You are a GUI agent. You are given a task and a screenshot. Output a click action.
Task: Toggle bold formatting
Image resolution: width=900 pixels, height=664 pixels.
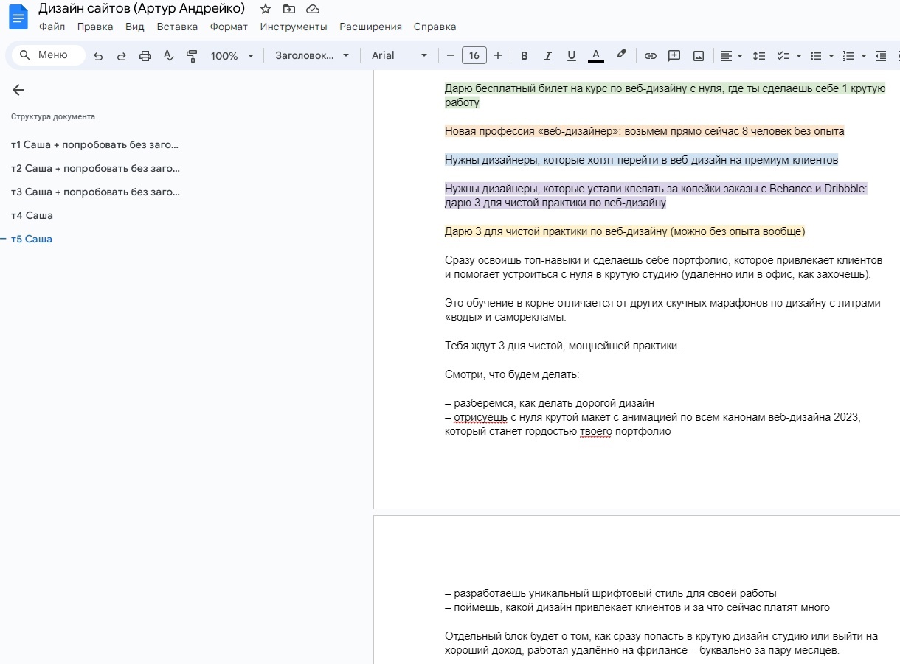525,56
